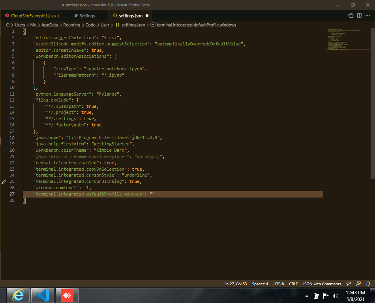Expand the terminal.integrated.defaultProfile.windows breadcrumb
This screenshot has width=375, height=303.
[x=195, y=24]
